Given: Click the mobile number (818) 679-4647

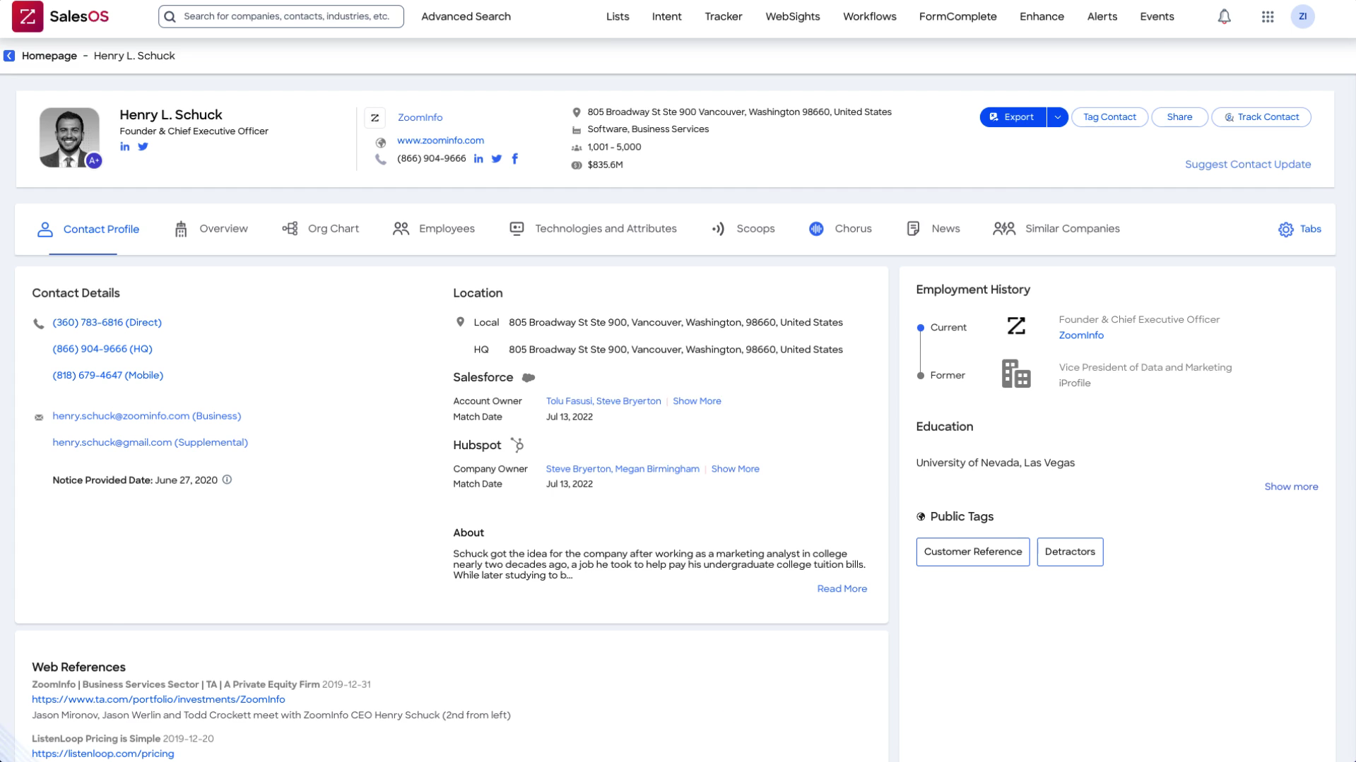Looking at the screenshot, I should pyautogui.click(x=107, y=376).
